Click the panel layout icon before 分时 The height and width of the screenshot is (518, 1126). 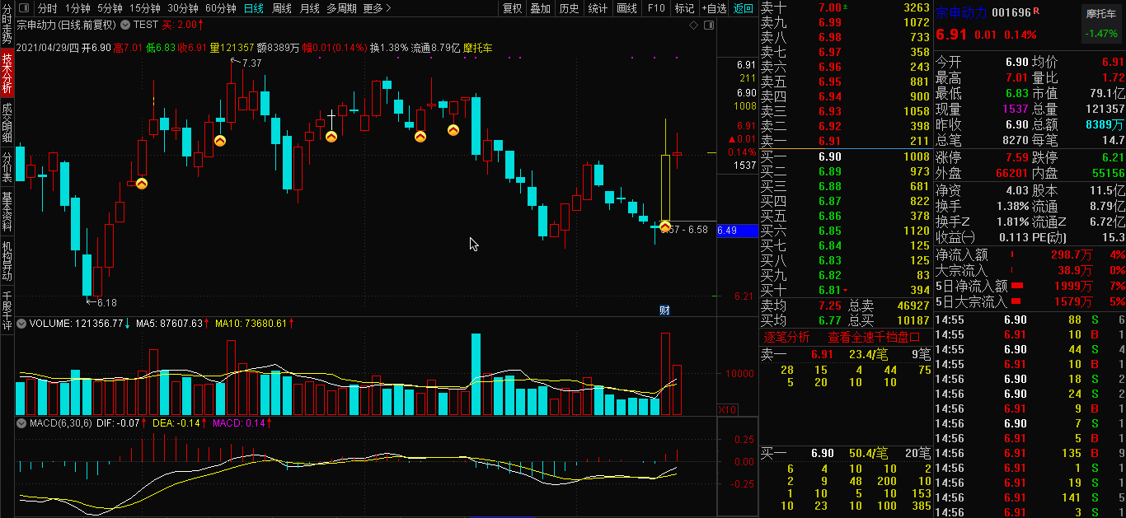click(x=25, y=8)
